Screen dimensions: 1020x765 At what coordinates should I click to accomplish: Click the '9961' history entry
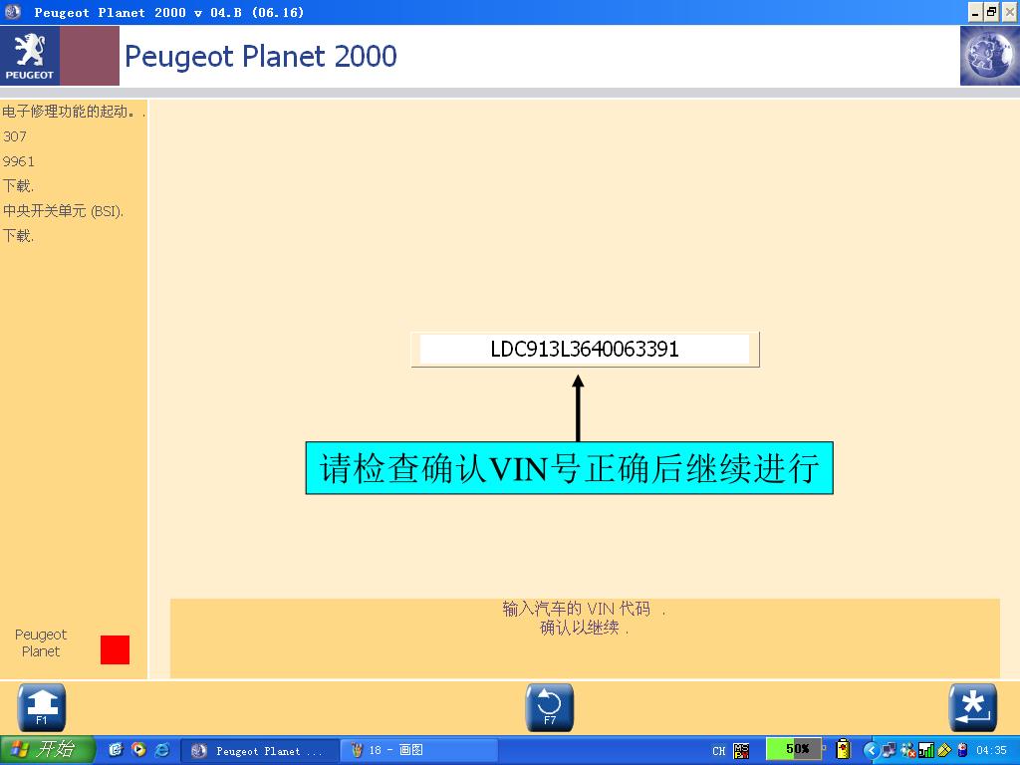coord(18,161)
